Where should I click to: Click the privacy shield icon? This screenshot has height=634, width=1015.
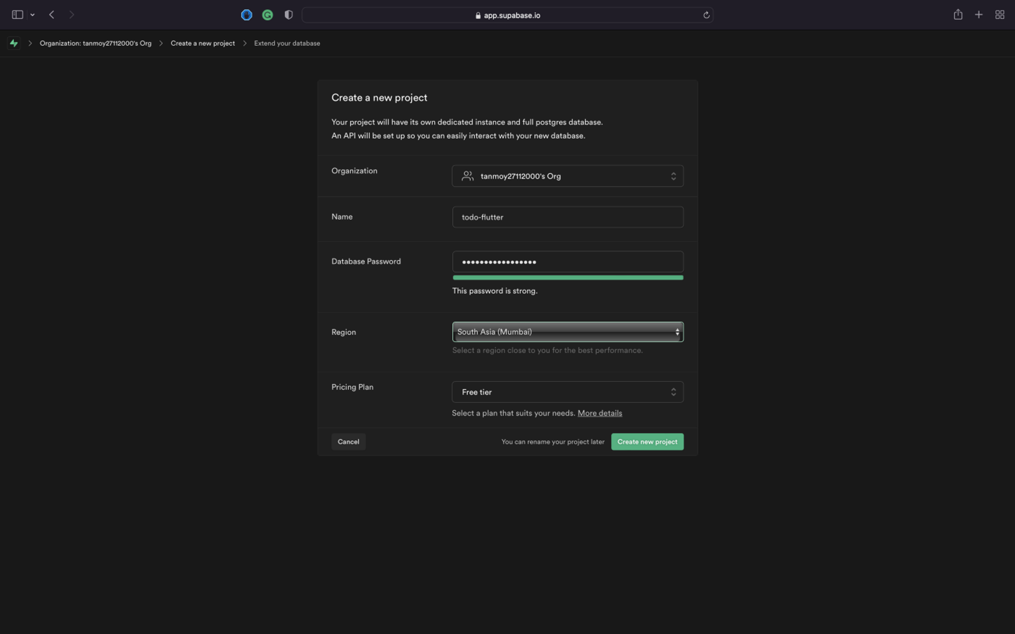point(289,15)
